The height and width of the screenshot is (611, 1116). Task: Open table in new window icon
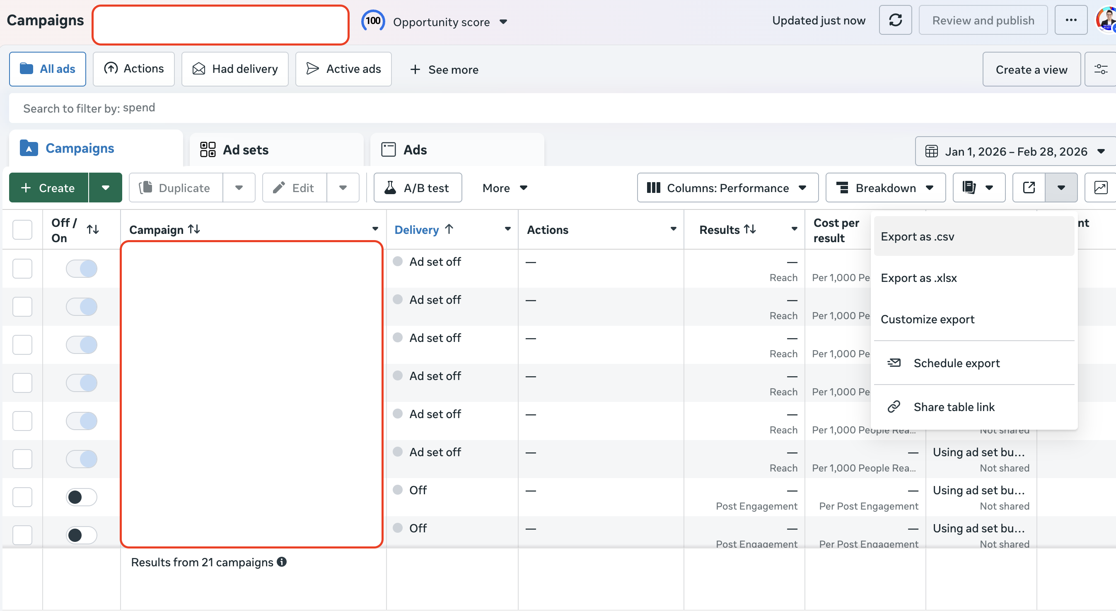pyautogui.click(x=1029, y=188)
